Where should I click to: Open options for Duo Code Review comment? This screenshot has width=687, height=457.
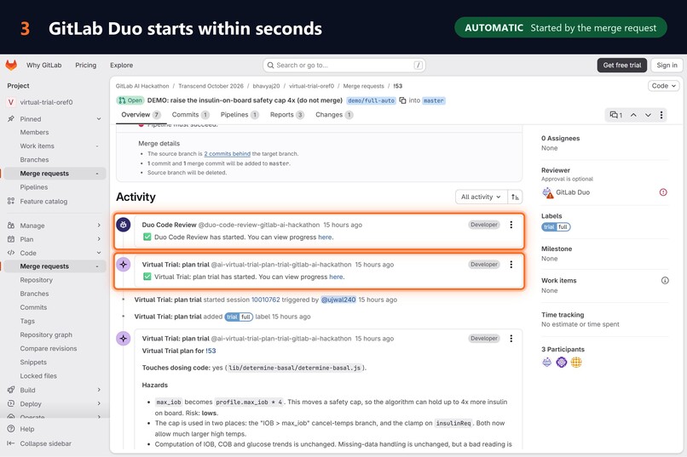pos(511,225)
